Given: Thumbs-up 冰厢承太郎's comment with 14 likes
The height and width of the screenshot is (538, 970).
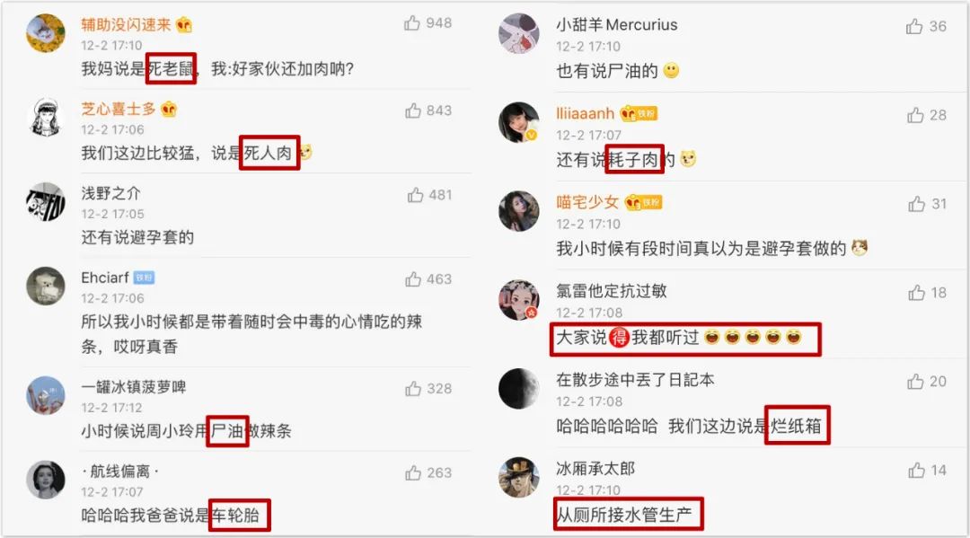Looking at the screenshot, I should [x=916, y=471].
